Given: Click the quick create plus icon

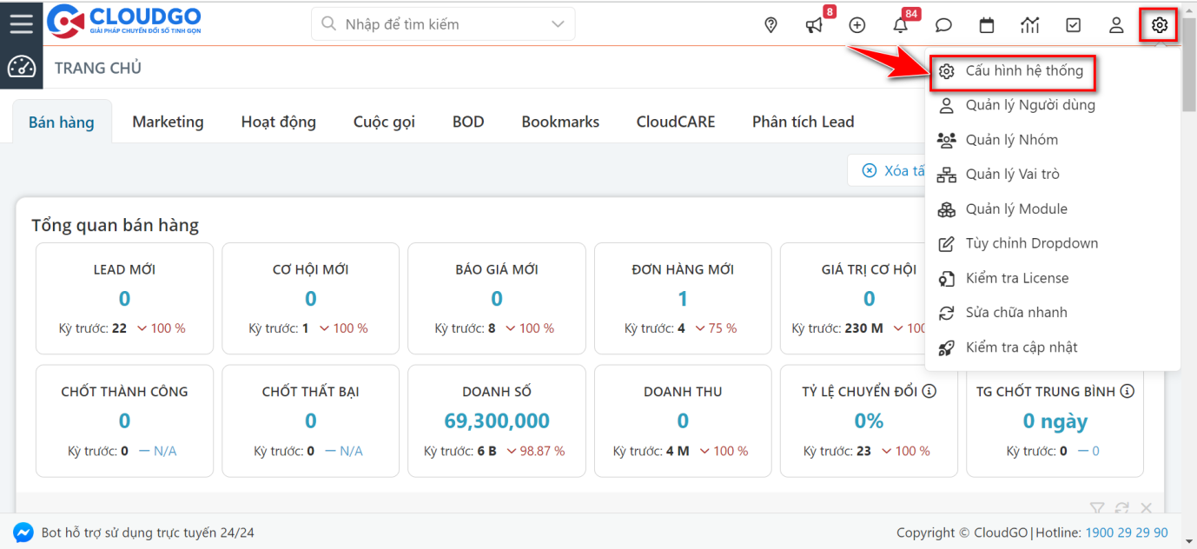Looking at the screenshot, I should [x=857, y=25].
